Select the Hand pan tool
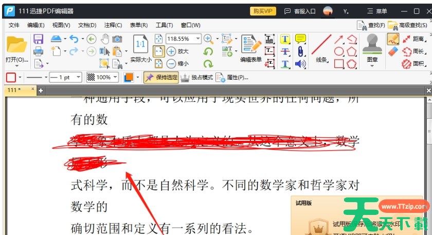 105,39
